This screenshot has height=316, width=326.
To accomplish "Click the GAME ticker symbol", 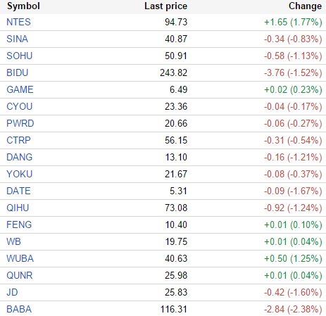I will coord(20,89).
